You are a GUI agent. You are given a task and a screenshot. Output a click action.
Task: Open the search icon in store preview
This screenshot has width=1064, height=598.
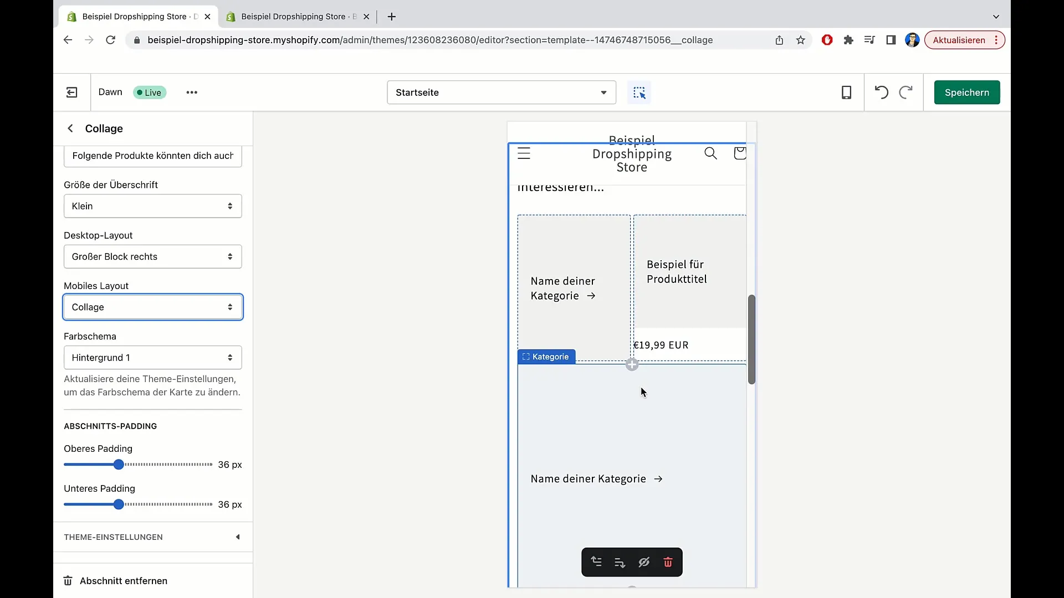(710, 153)
